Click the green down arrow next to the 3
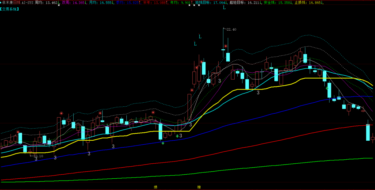 177,136
